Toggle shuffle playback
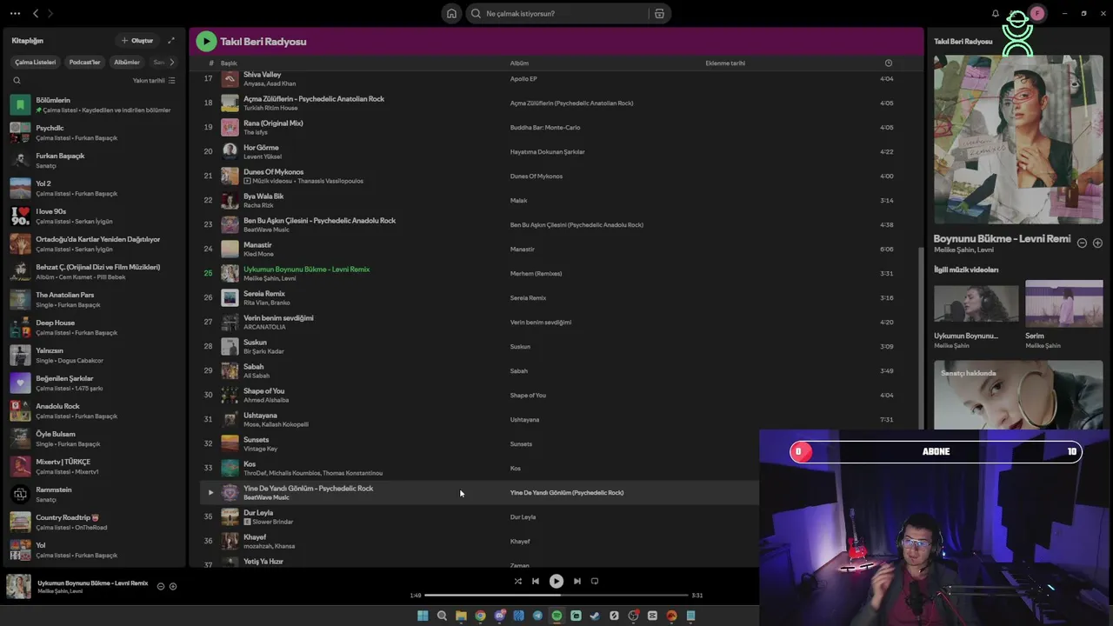 click(x=518, y=581)
